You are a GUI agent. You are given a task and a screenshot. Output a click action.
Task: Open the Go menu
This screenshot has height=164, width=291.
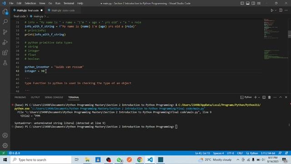click(x=50, y=3)
